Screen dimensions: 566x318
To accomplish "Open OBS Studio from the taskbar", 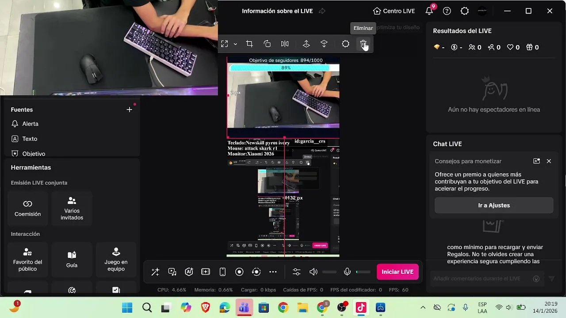I will (x=342, y=308).
